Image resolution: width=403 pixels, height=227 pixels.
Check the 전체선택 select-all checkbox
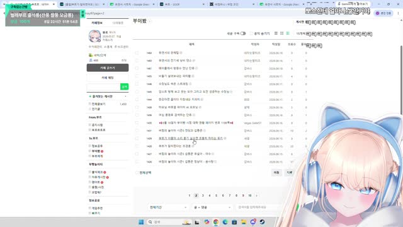pyautogui.click(x=137, y=173)
